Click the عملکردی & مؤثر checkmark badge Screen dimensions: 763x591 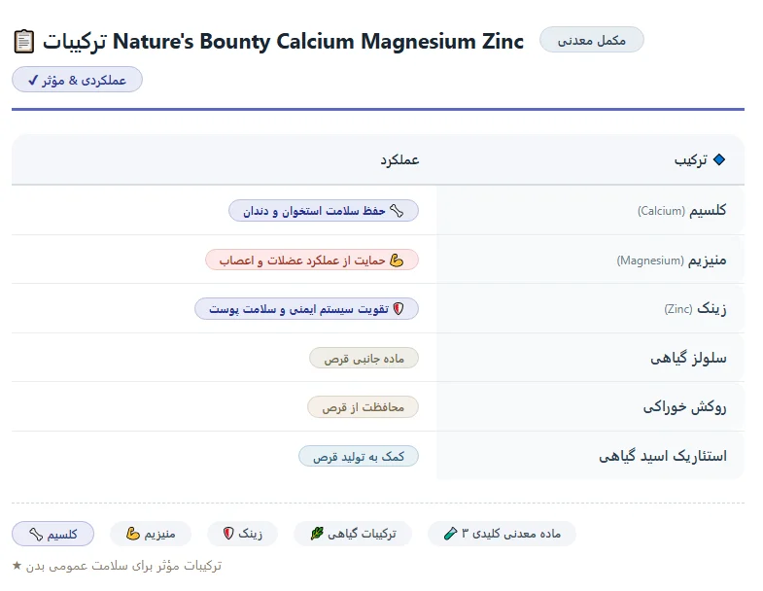click(x=77, y=80)
